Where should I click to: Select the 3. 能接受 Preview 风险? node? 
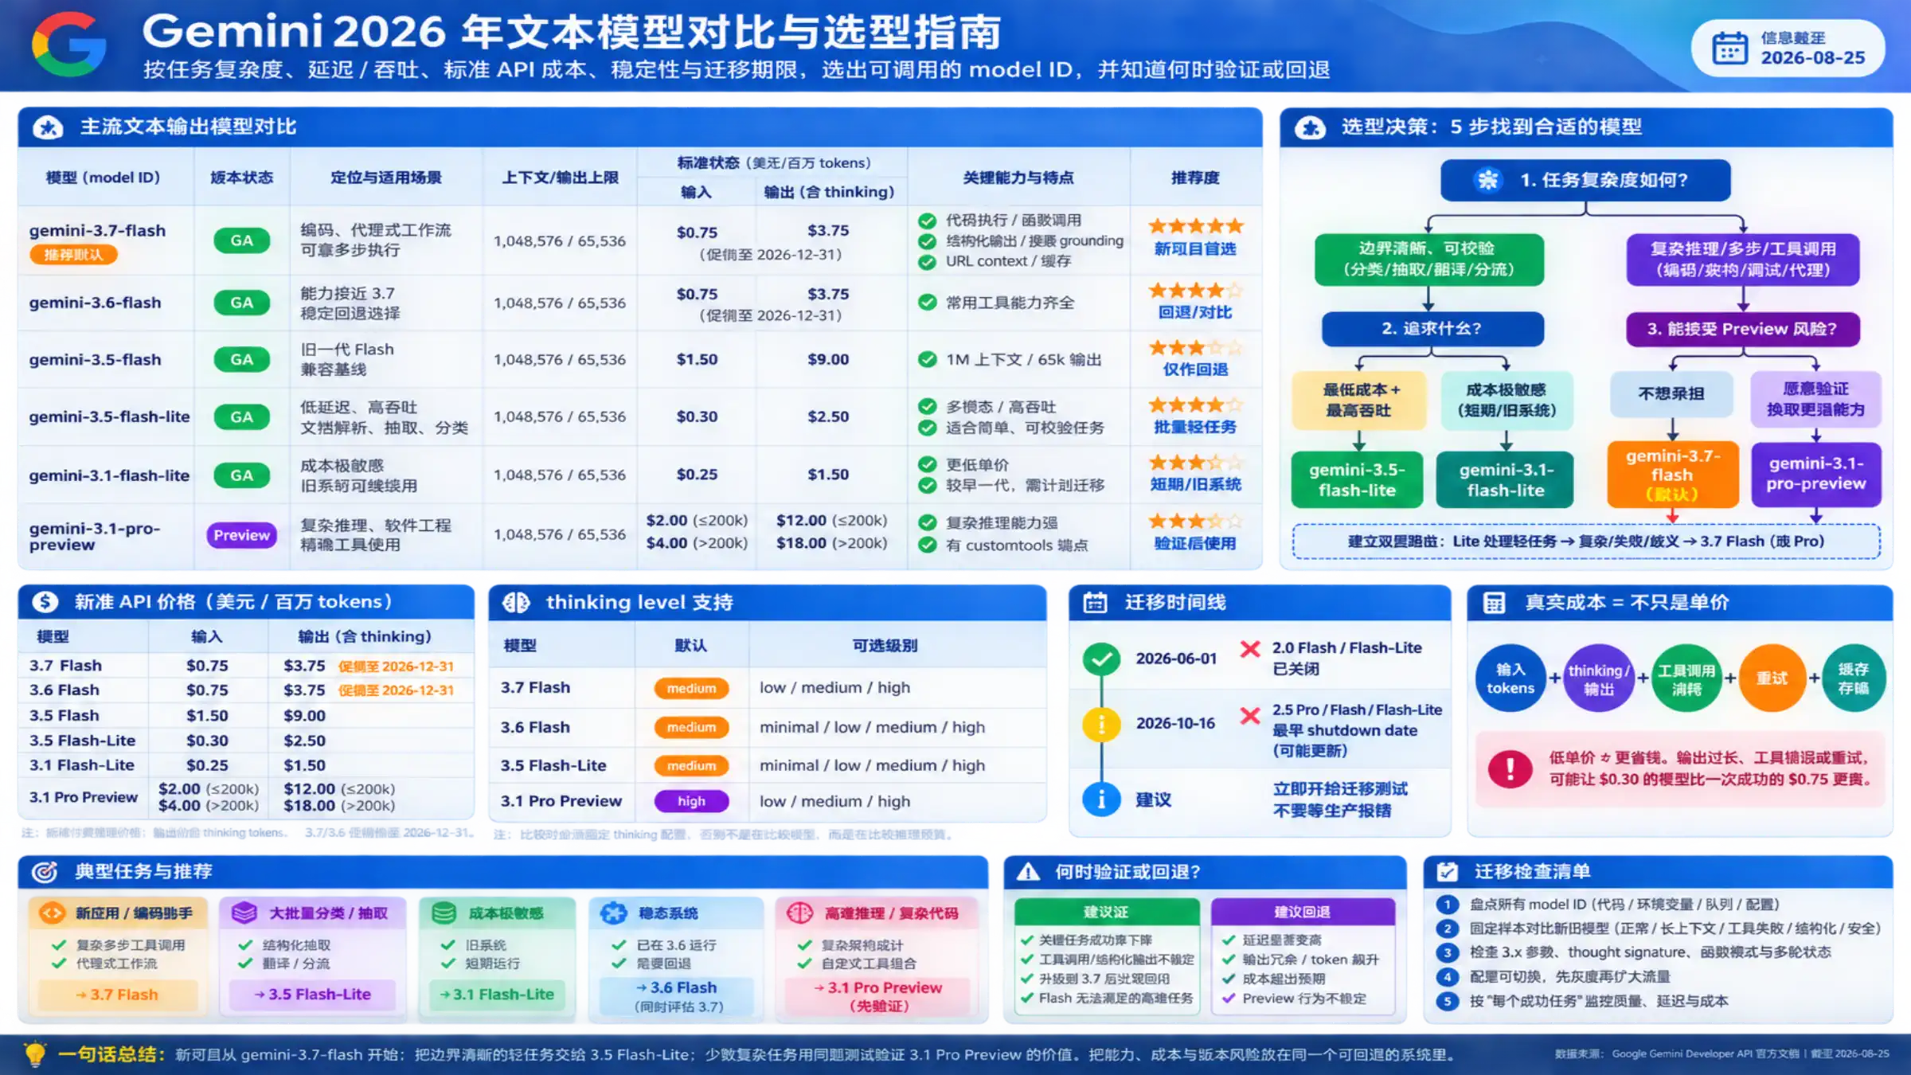[x=1742, y=329]
